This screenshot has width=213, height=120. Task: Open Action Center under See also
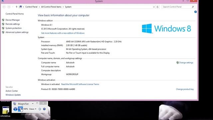click(x=12, y=91)
